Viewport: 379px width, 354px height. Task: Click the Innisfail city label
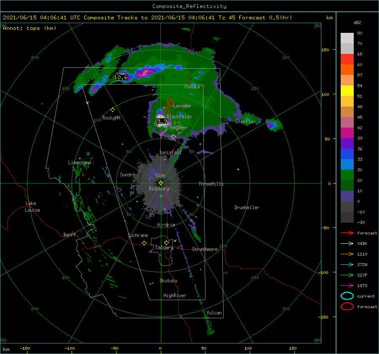(x=170, y=152)
